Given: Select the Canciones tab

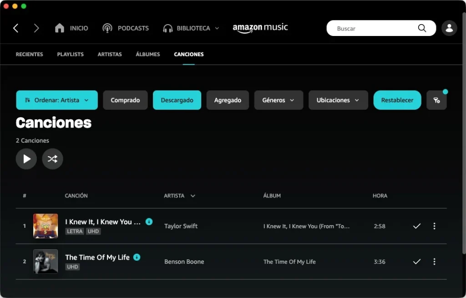Looking at the screenshot, I should [189, 54].
